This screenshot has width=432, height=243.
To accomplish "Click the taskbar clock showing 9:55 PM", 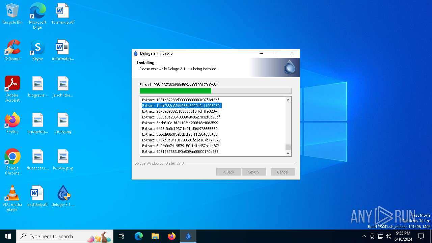I will point(403,236).
